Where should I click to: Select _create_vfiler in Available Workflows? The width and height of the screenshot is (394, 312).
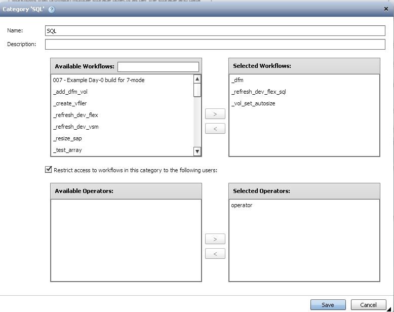[x=70, y=103]
